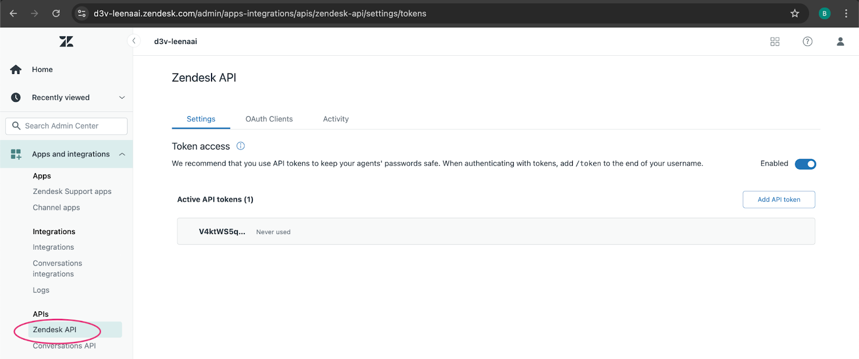Select Zendesk API in sidebar
Viewport: 859px width, 359px height.
(75, 330)
